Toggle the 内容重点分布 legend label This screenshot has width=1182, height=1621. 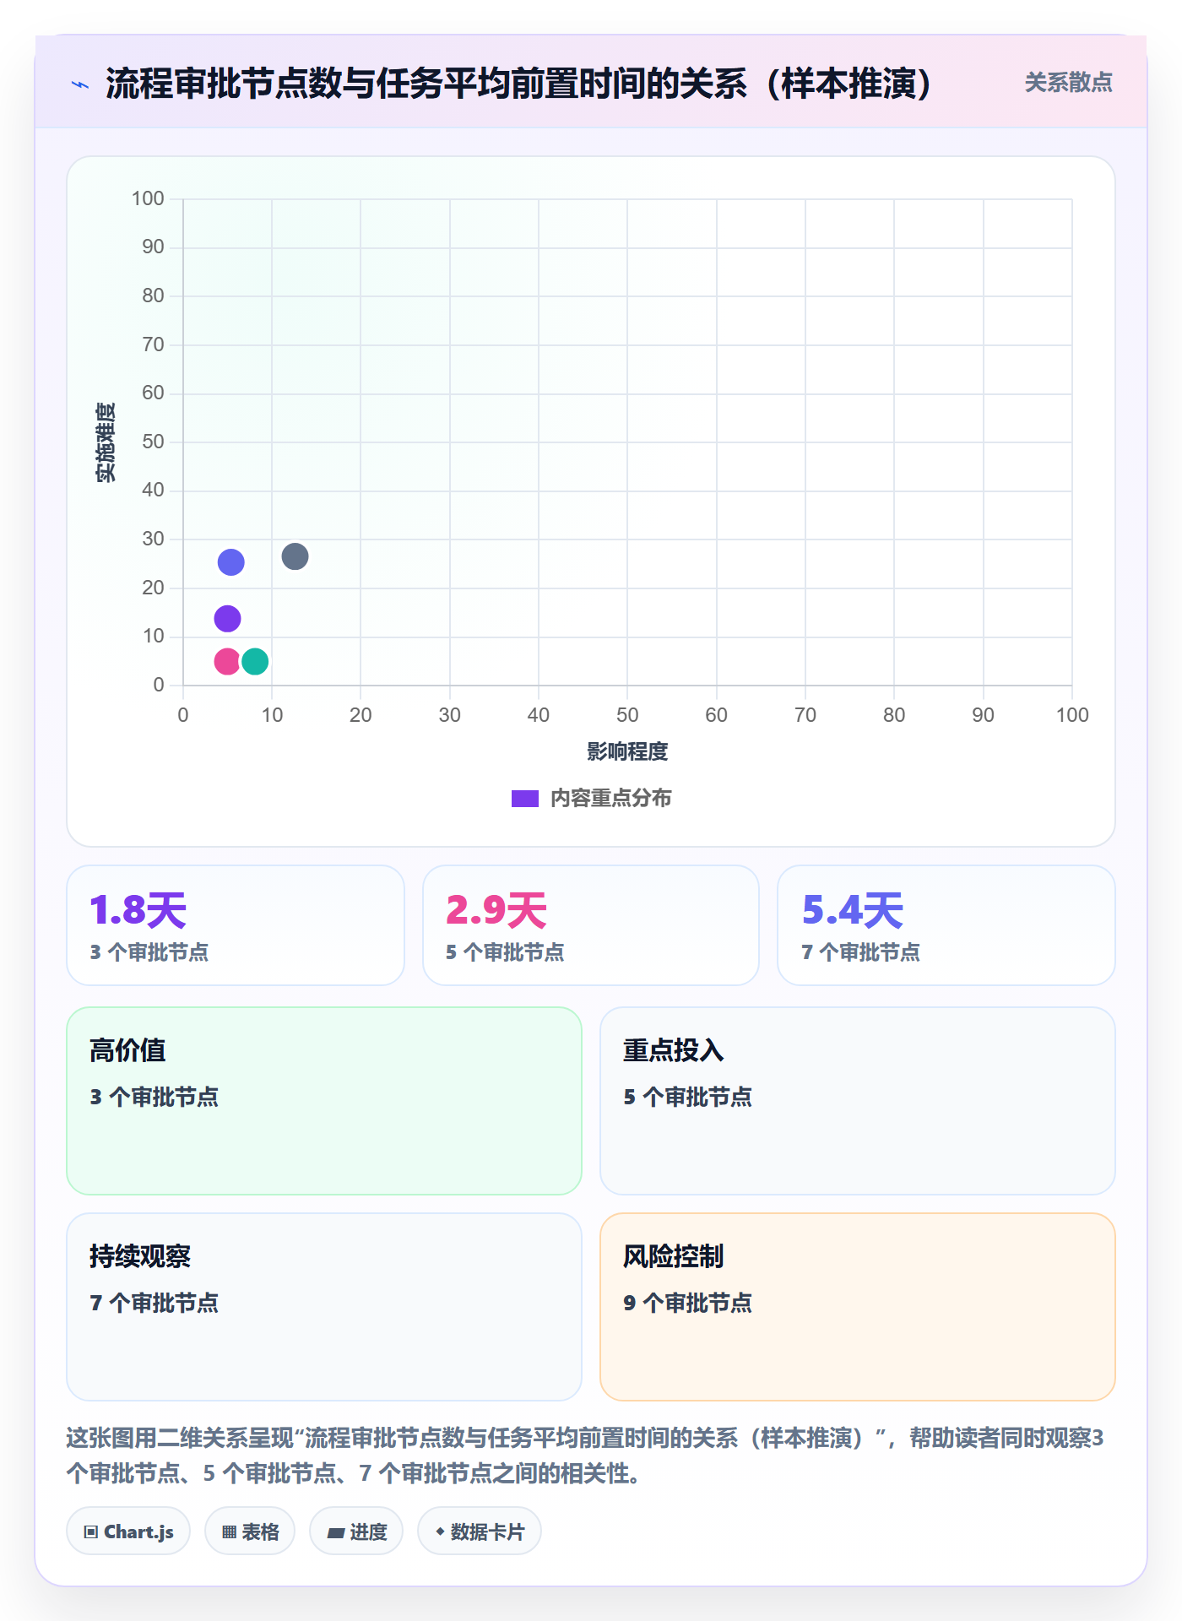[610, 799]
